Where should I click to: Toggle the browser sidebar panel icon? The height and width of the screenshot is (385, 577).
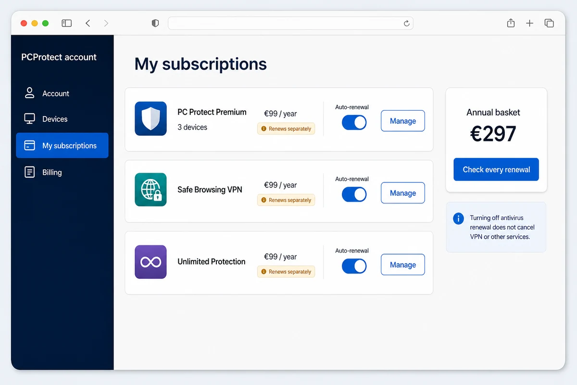tap(67, 23)
